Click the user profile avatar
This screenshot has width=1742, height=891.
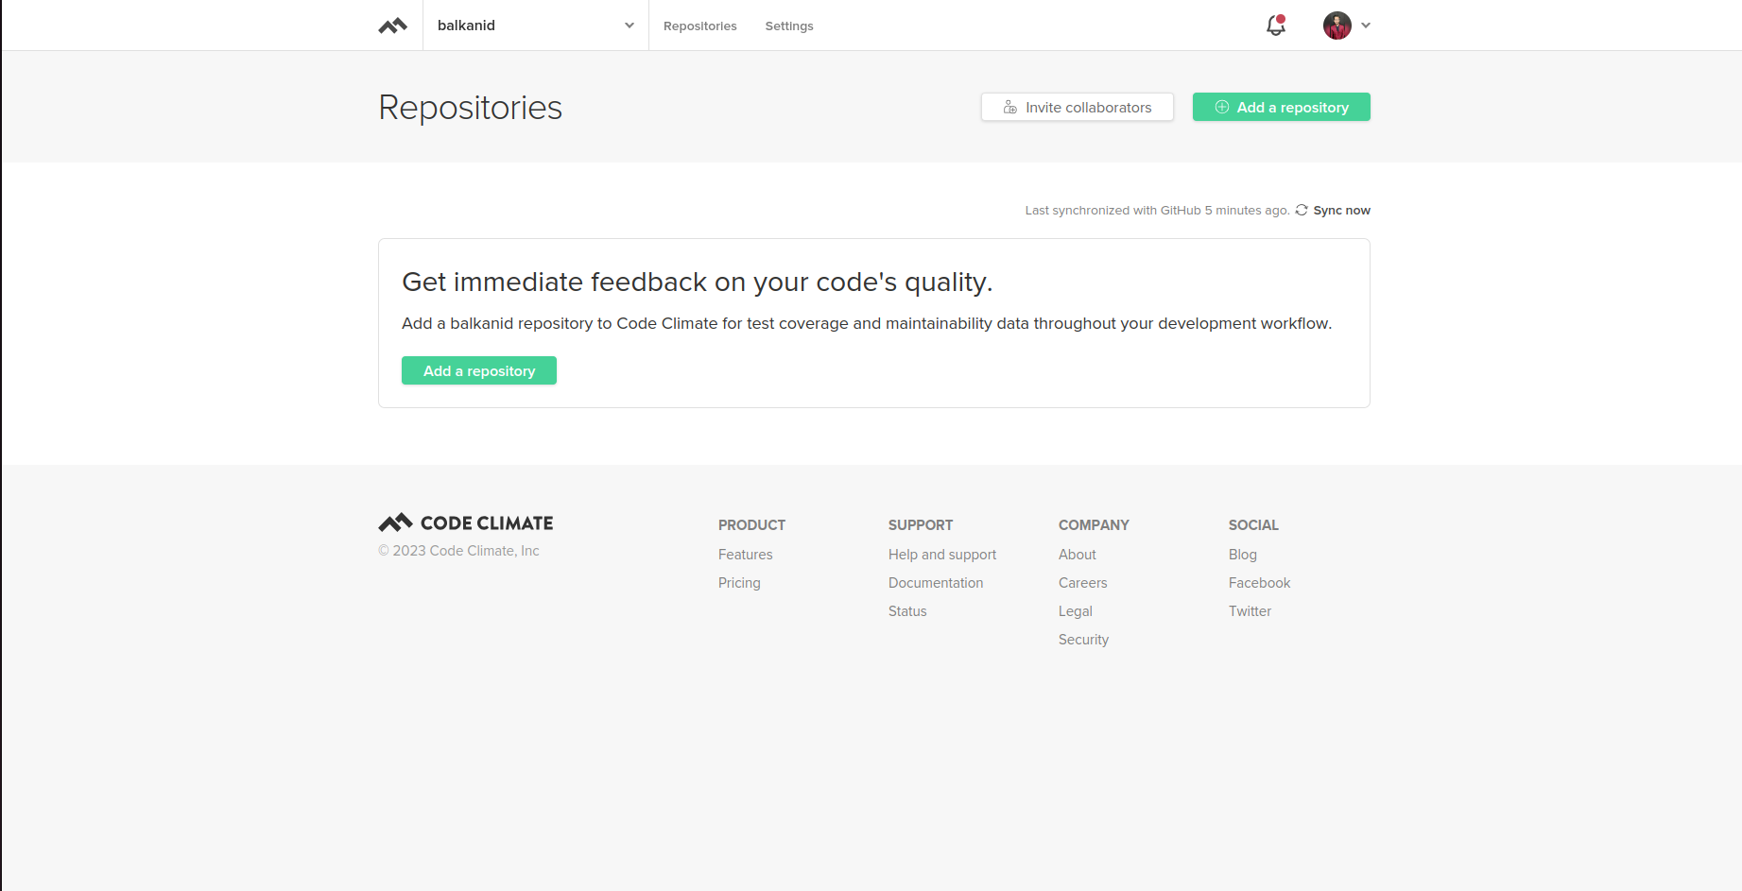[1337, 26]
